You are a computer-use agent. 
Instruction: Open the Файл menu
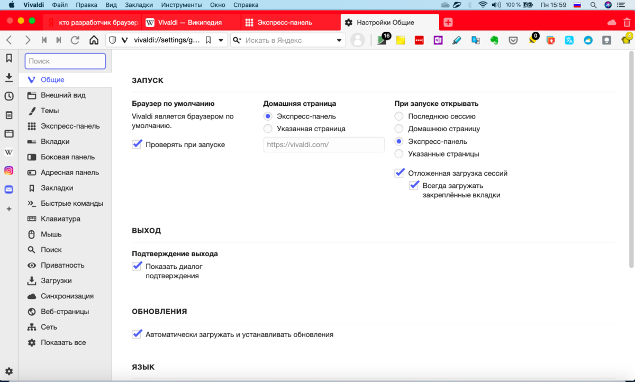click(x=60, y=5)
